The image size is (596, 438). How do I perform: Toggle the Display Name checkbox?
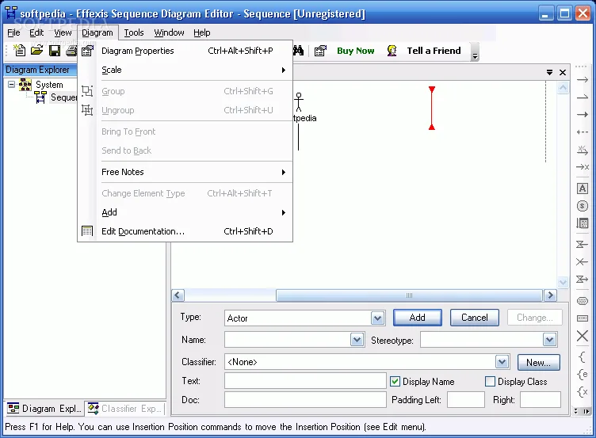pos(395,382)
